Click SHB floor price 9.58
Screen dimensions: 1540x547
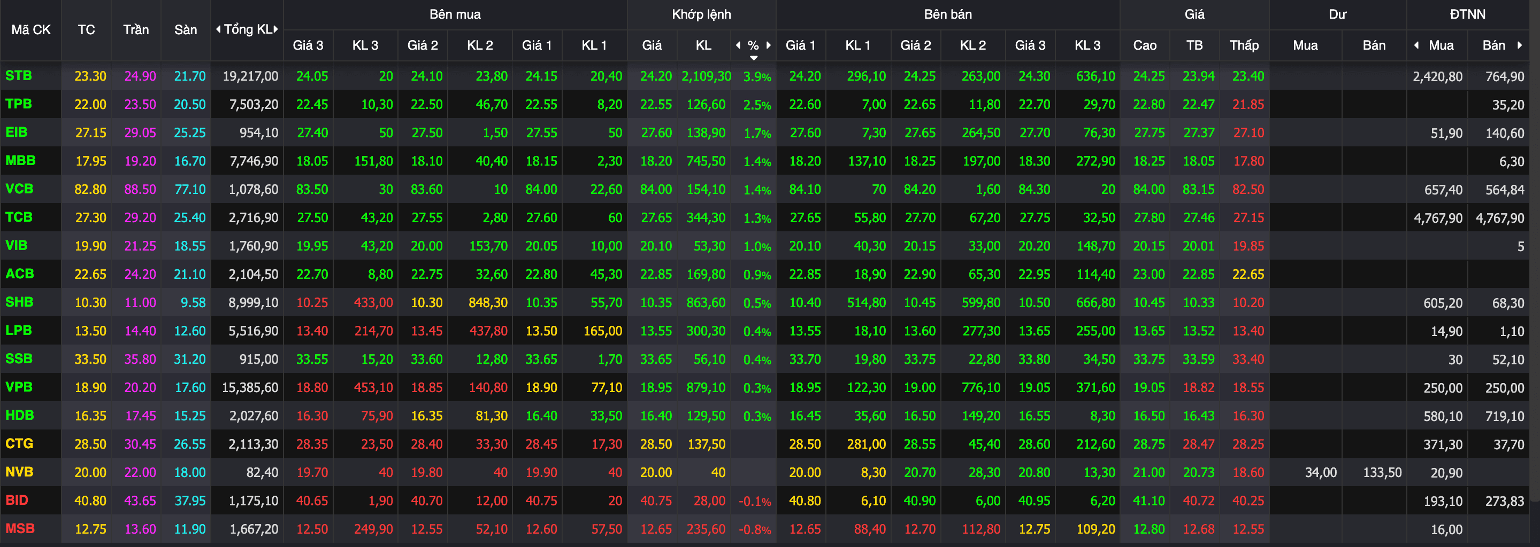point(193,303)
